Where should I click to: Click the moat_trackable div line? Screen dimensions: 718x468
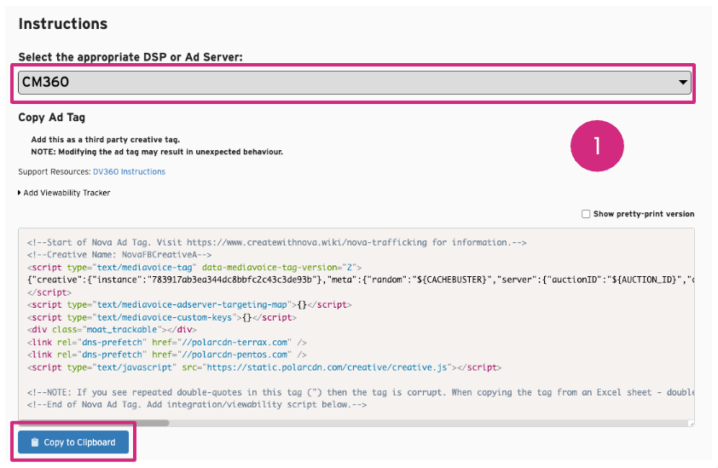(111, 329)
